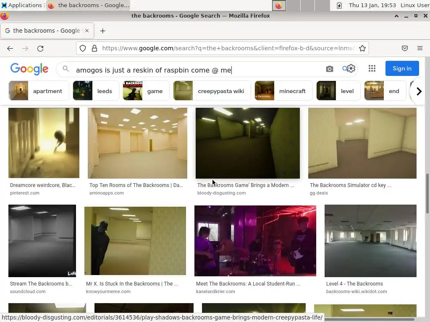
Task: Sign in to Google
Action: pos(402,68)
